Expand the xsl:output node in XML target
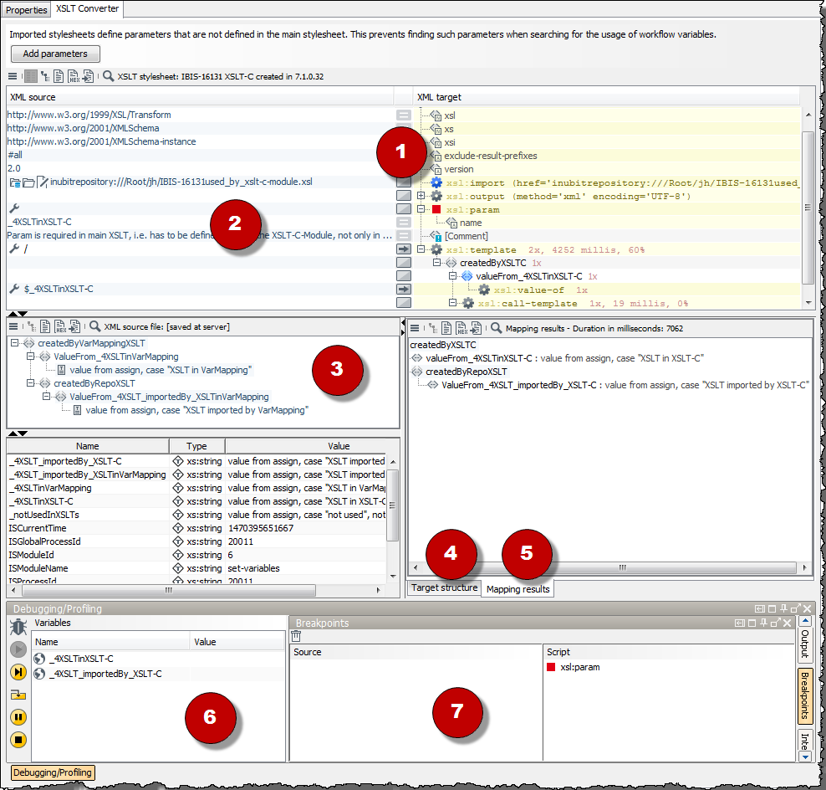This screenshot has width=826, height=790. [x=421, y=196]
